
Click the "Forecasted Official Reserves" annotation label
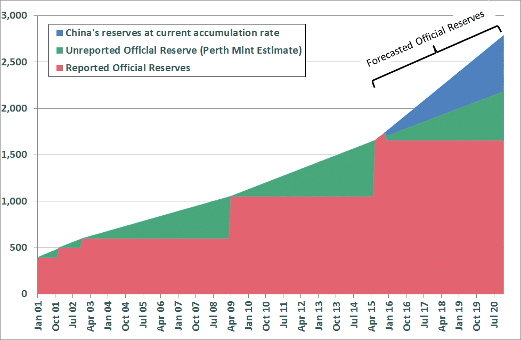click(425, 39)
